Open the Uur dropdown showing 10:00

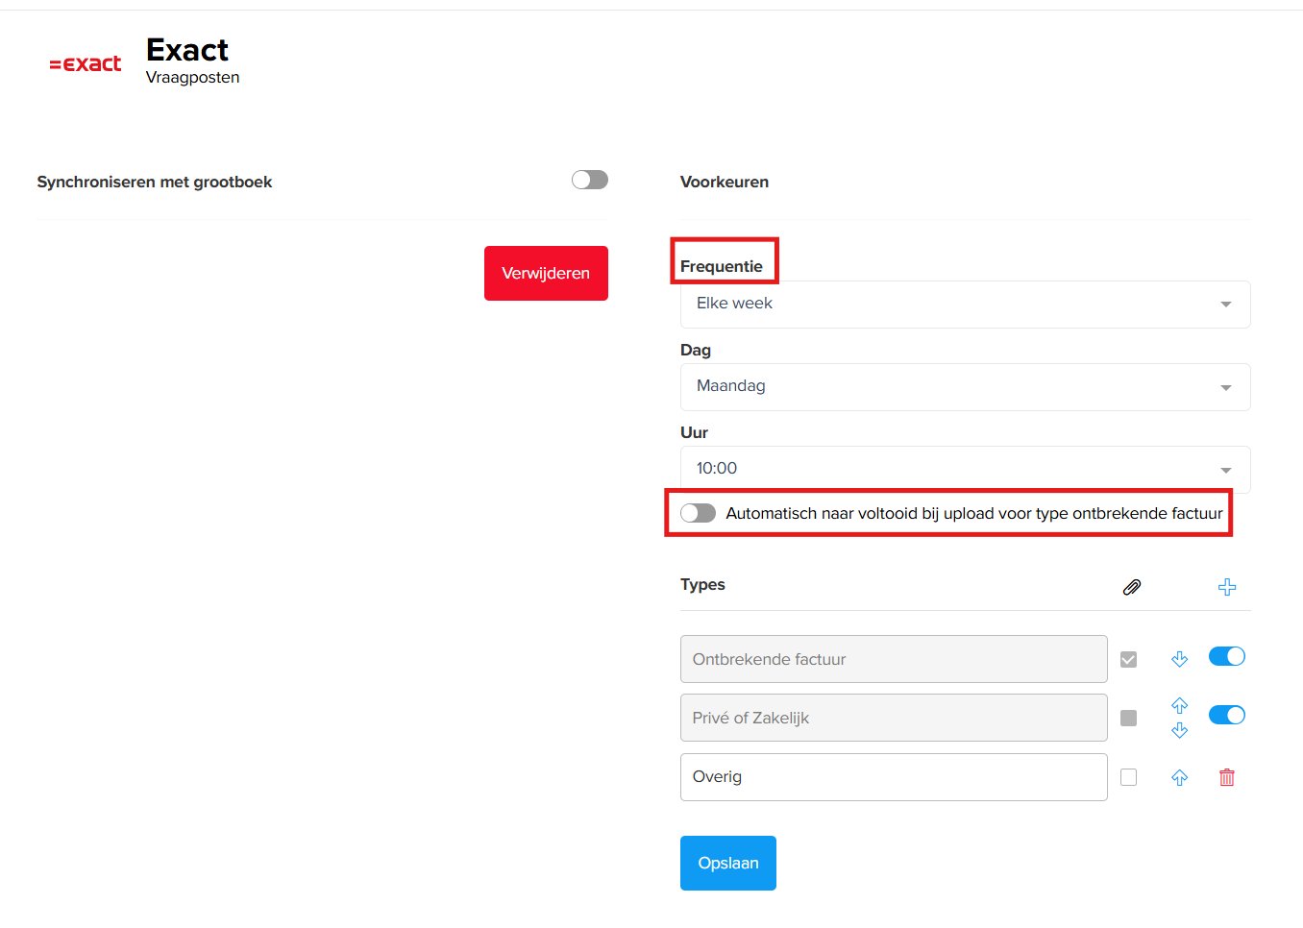point(965,469)
